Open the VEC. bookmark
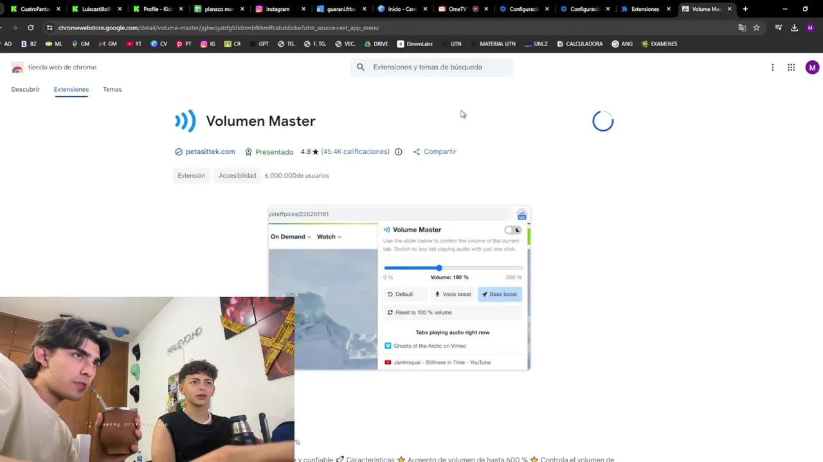The image size is (823, 462). pyautogui.click(x=345, y=44)
